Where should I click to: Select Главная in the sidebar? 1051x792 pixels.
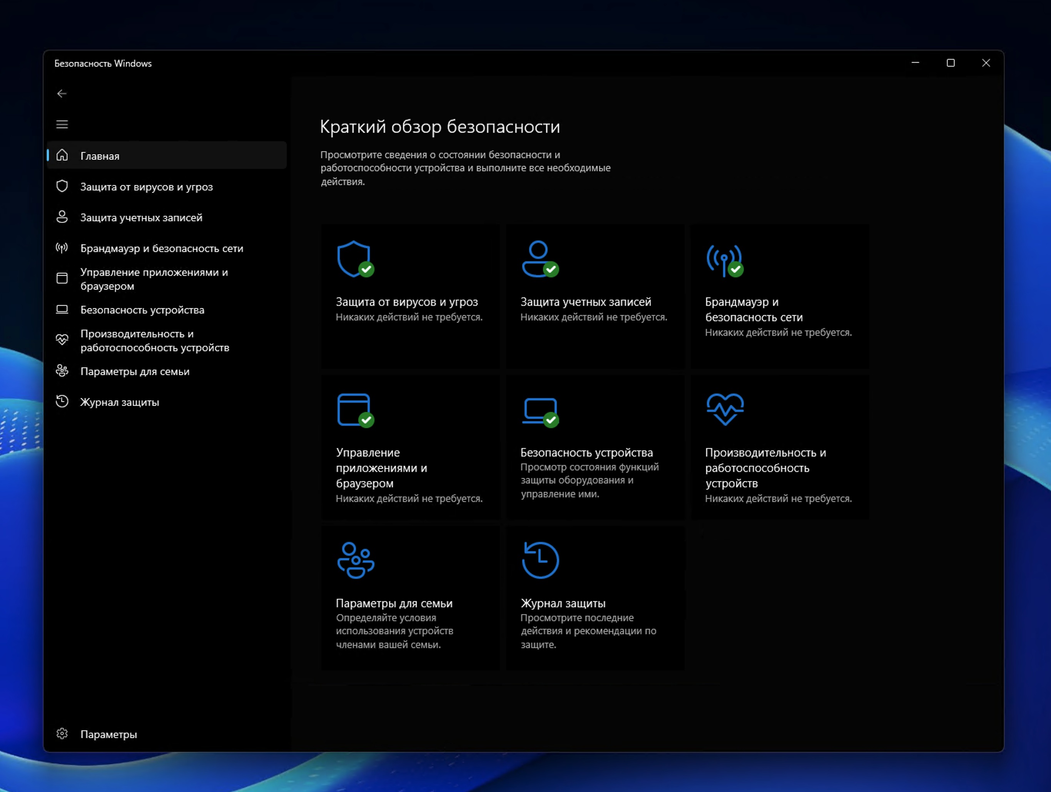click(x=100, y=156)
